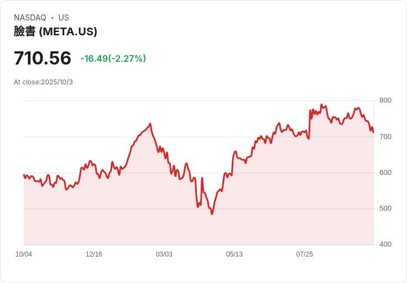
Task: Click the NASDAQ exchange label
Action: [x=30, y=18]
